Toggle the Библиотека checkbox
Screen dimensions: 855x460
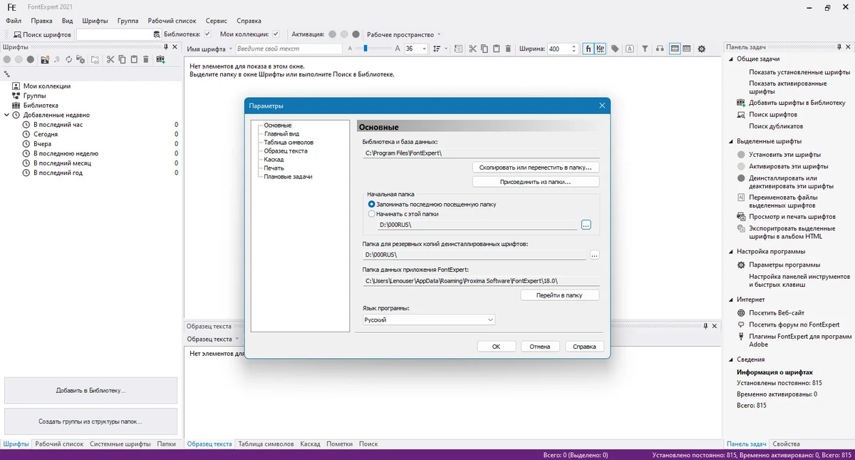207,34
